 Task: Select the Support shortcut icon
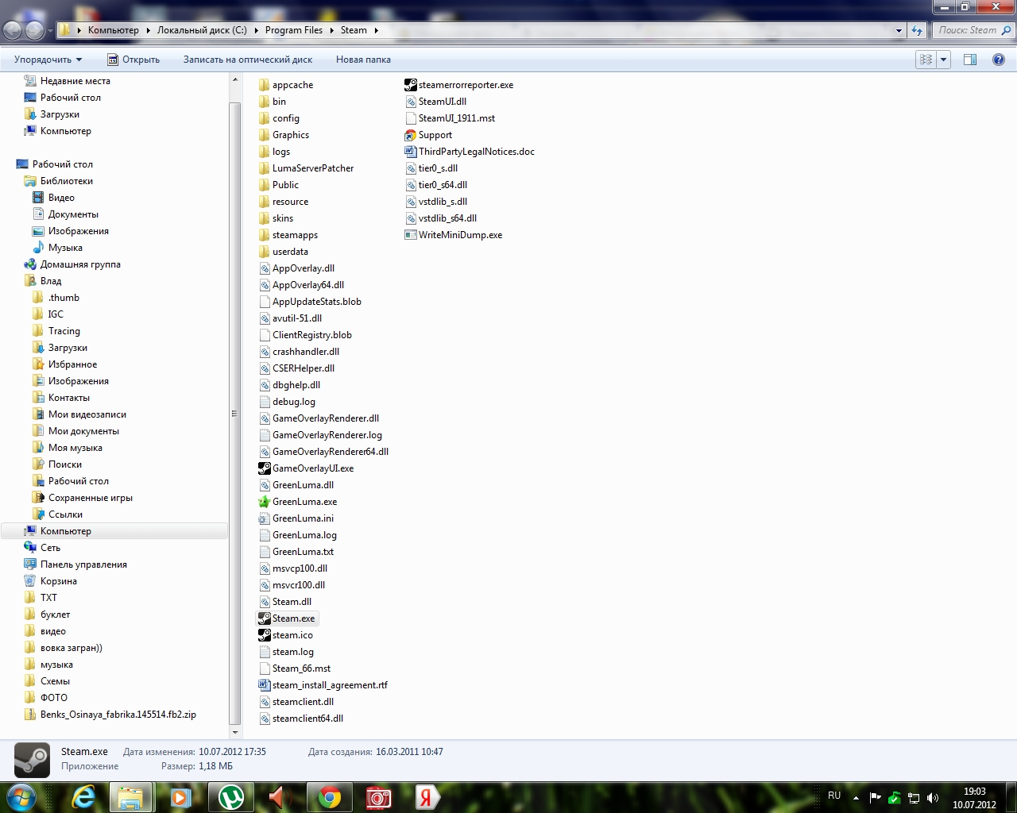coord(411,135)
